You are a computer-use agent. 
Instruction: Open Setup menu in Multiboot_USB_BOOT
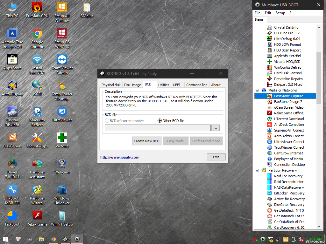coord(280,13)
